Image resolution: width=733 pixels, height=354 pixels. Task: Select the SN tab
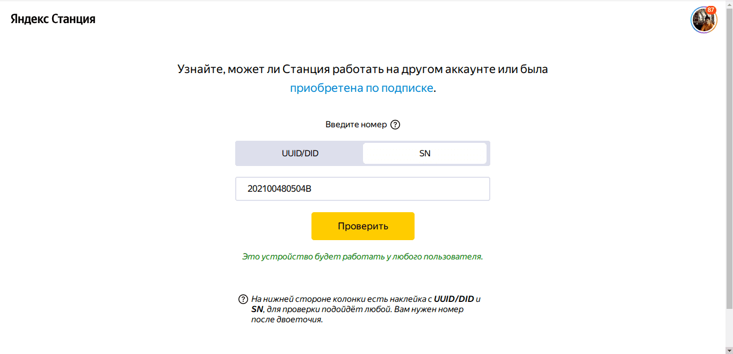coord(424,154)
